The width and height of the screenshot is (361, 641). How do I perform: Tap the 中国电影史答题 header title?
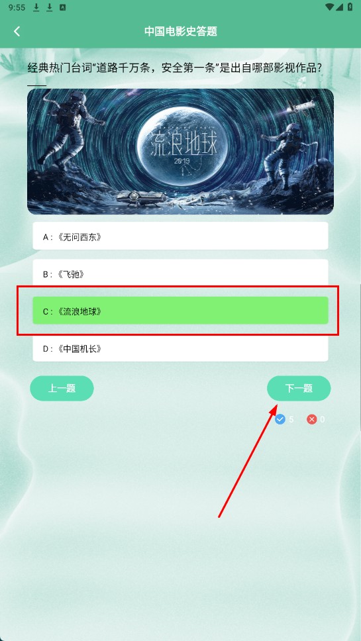[x=180, y=31]
